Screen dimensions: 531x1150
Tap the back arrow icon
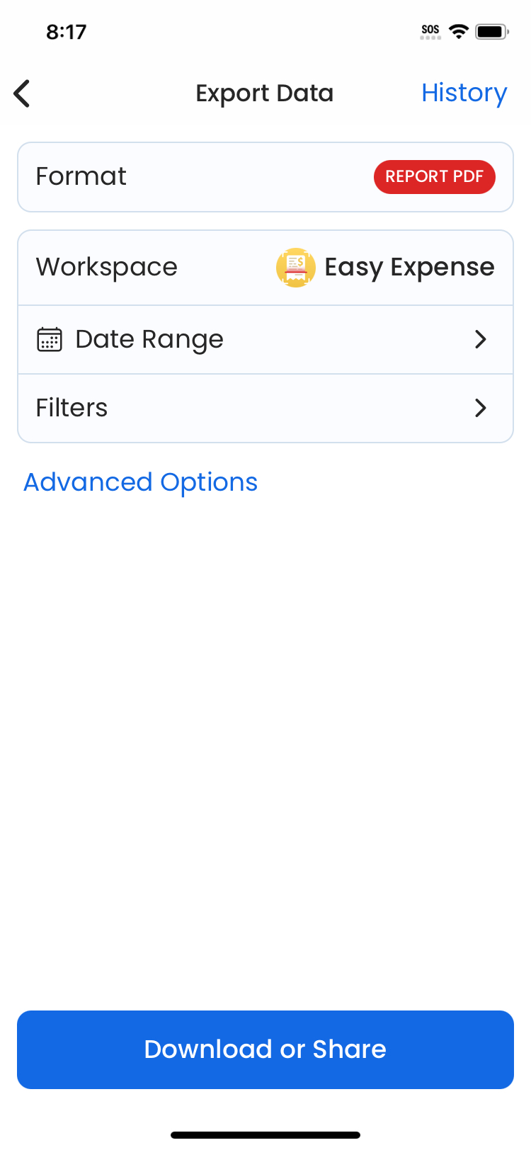pos(23,93)
